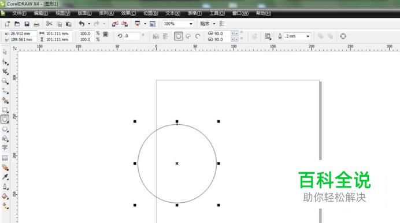Open the snap-to dropdown arrow

(x=214, y=24)
